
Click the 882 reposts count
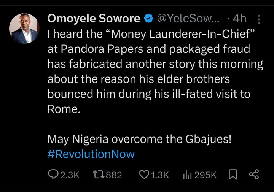pos(113,175)
